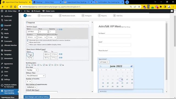Click add icon on Tue open hours row

coord(60,57)
